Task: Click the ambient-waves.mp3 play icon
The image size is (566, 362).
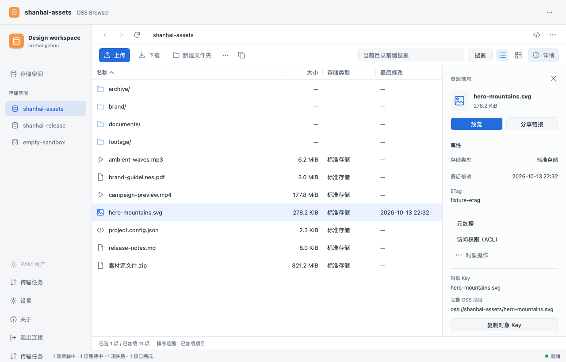Action: point(100,159)
